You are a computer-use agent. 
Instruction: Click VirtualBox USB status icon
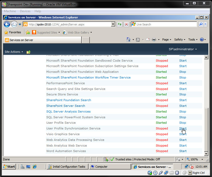(x=160, y=173)
